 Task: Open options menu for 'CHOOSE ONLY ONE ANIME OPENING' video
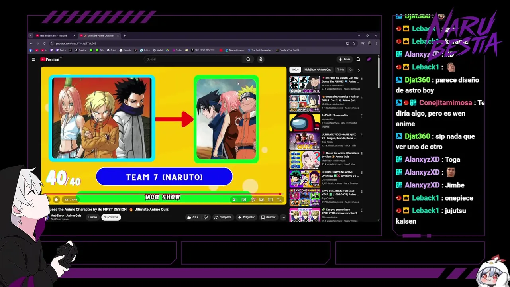(362, 172)
